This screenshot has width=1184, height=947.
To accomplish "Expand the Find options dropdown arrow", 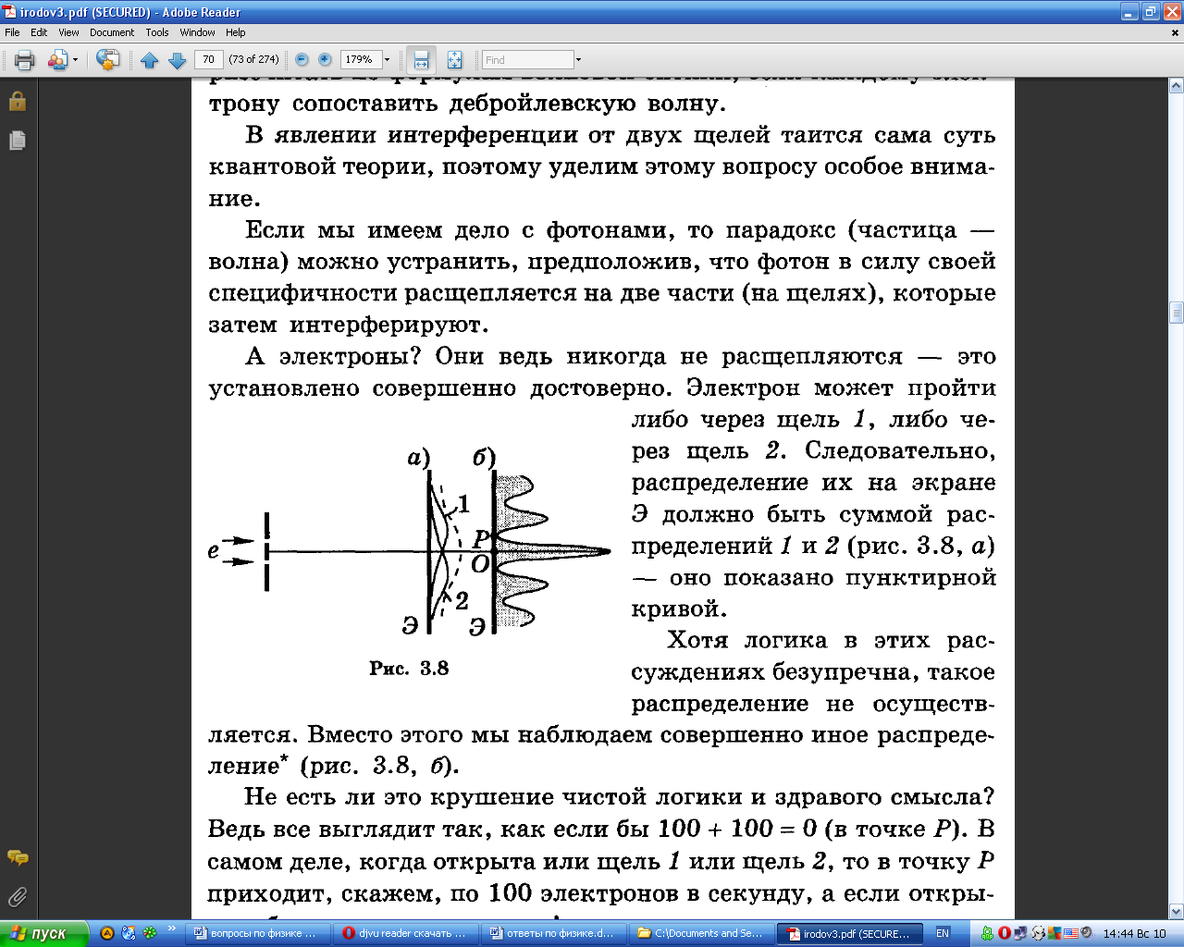I will coord(579,60).
